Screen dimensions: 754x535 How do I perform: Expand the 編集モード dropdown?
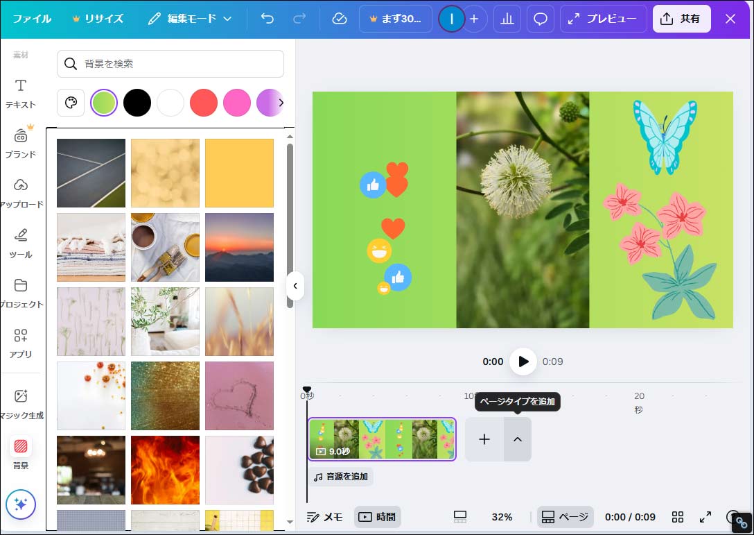tap(190, 19)
